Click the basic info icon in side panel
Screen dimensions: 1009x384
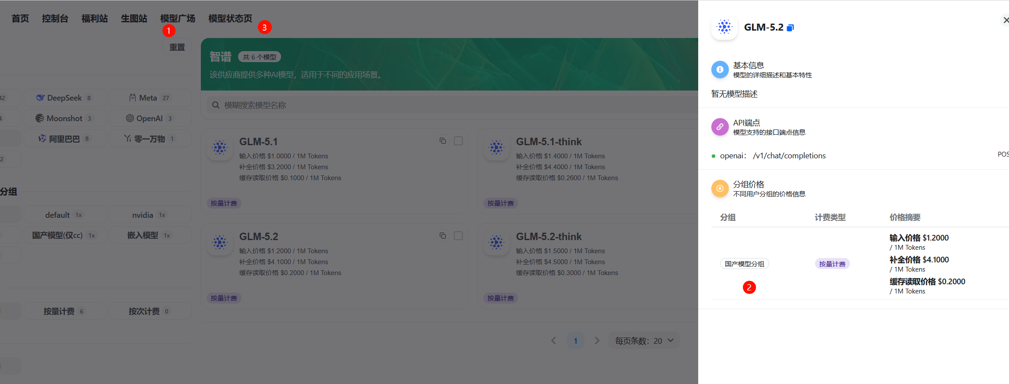click(720, 70)
